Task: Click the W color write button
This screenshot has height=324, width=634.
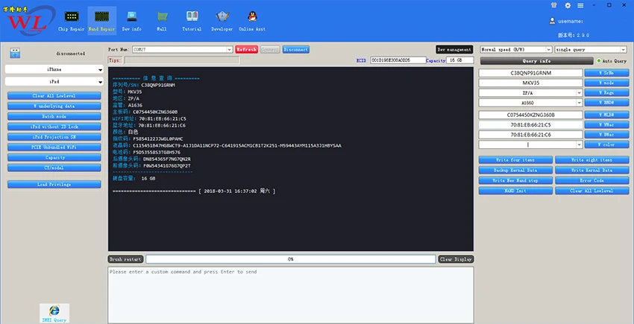Action: 606,144
